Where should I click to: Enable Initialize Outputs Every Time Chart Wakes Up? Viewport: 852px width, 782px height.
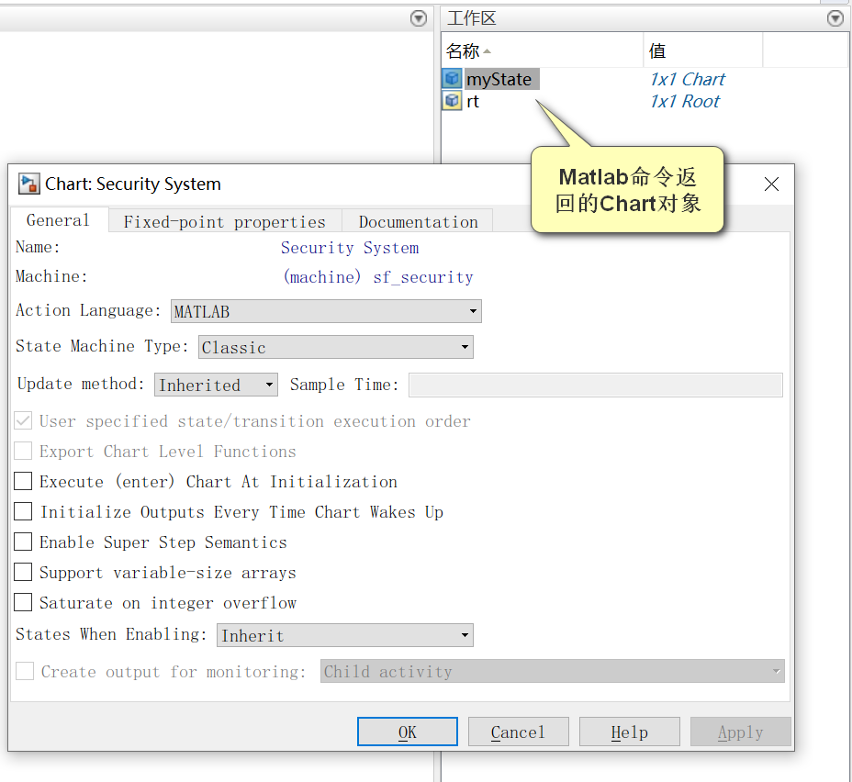click(23, 511)
